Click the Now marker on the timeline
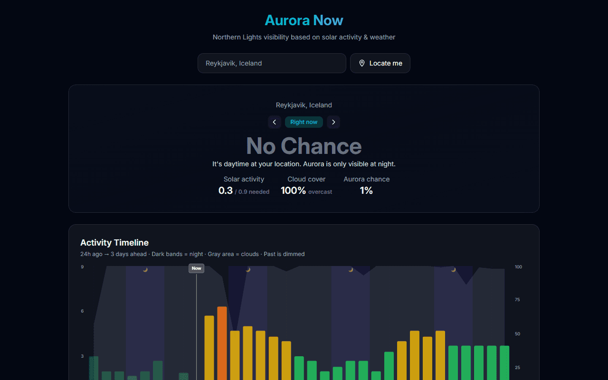Image resolution: width=608 pixels, height=380 pixels. pyautogui.click(x=196, y=268)
